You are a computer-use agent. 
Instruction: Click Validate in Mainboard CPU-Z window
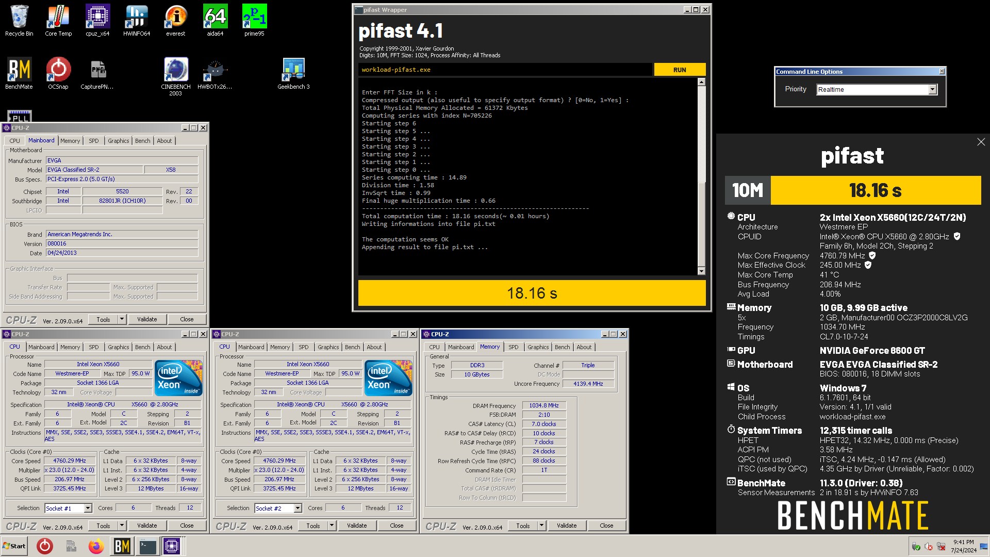[147, 319]
